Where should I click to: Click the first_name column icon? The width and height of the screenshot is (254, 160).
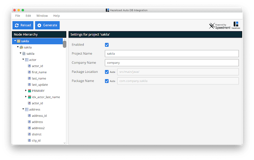point(29,72)
